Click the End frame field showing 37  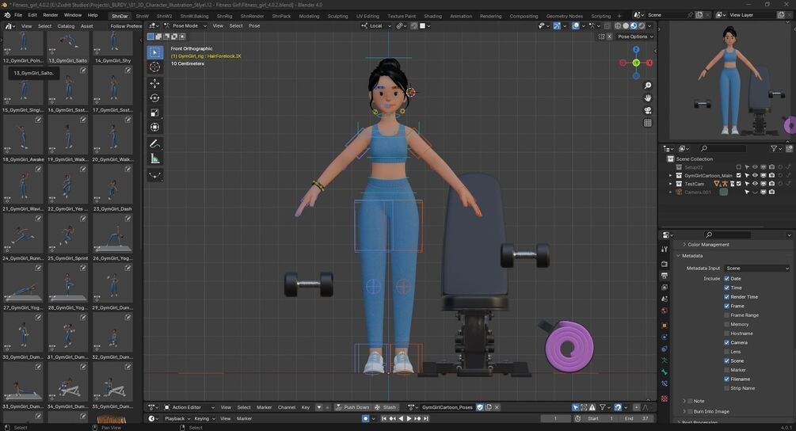(637, 419)
